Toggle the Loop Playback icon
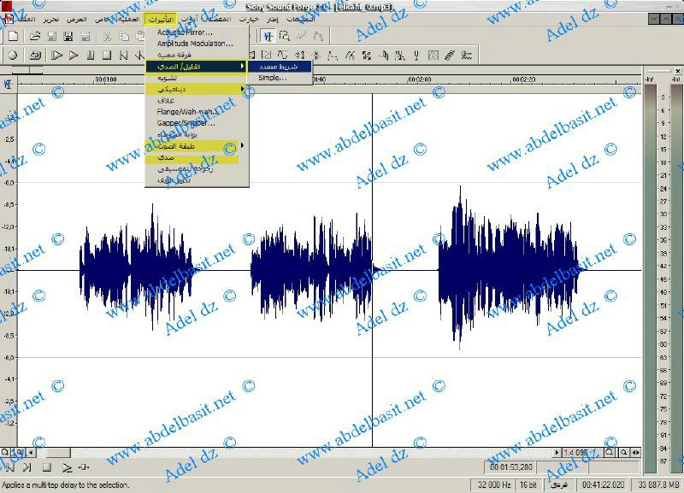Viewport: 684px width, 493px height. coord(35,56)
